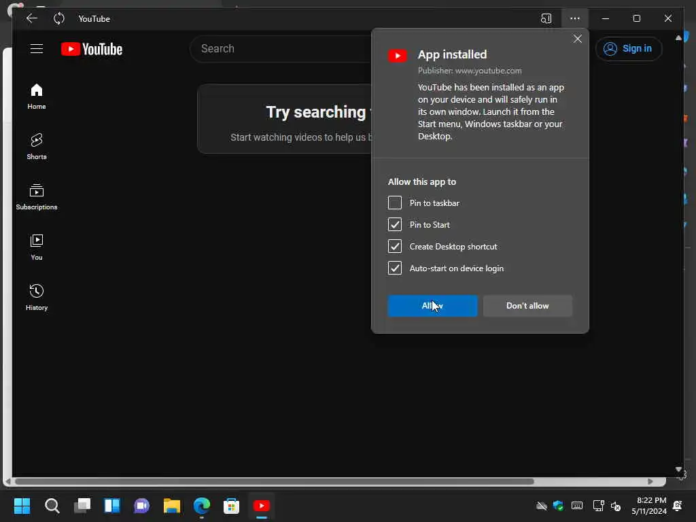Click Sign in on YouTube
This screenshot has width=696, height=522.
pos(629,49)
